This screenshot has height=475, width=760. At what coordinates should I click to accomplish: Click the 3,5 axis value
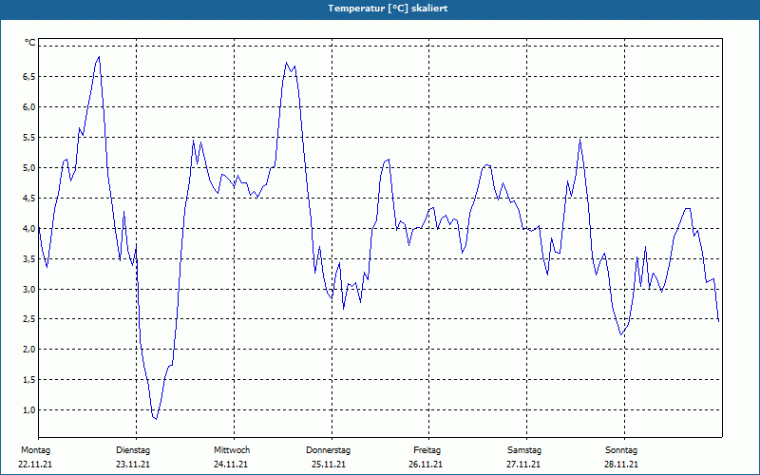tap(29, 258)
